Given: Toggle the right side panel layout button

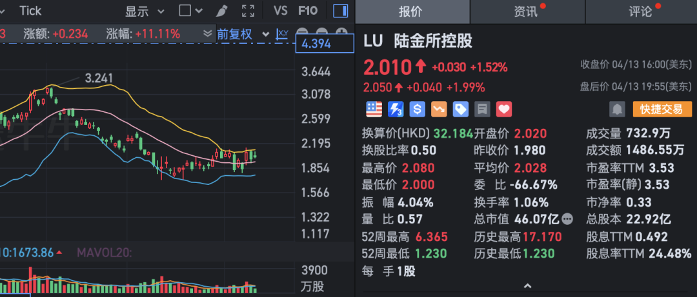Looking at the screenshot, I should tap(341, 11).
